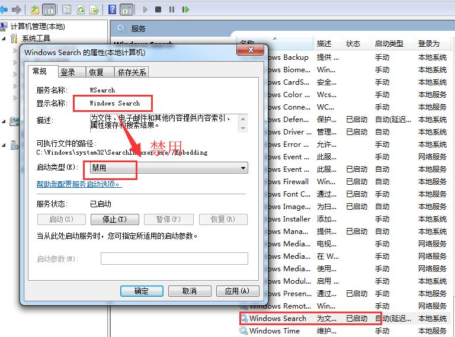Select the Windows Search service row
Viewport: 455px width, 337px height.
[344, 318]
